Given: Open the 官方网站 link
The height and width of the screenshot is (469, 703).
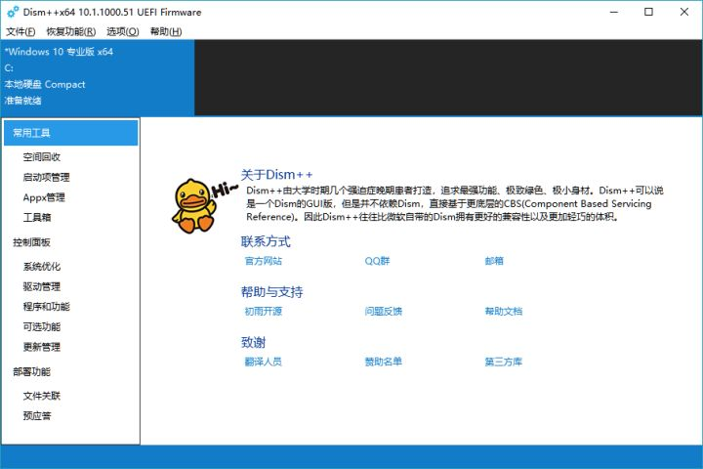Looking at the screenshot, I should pyautogui.click(x=264, y=261).
